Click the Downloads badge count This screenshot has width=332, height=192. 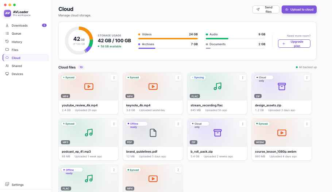pyautogui.click(x=44, y=26)
